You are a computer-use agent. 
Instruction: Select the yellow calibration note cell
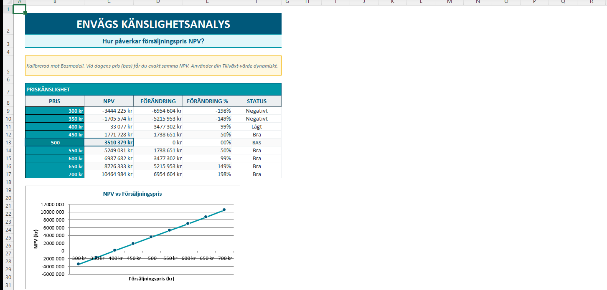(153, 66)
